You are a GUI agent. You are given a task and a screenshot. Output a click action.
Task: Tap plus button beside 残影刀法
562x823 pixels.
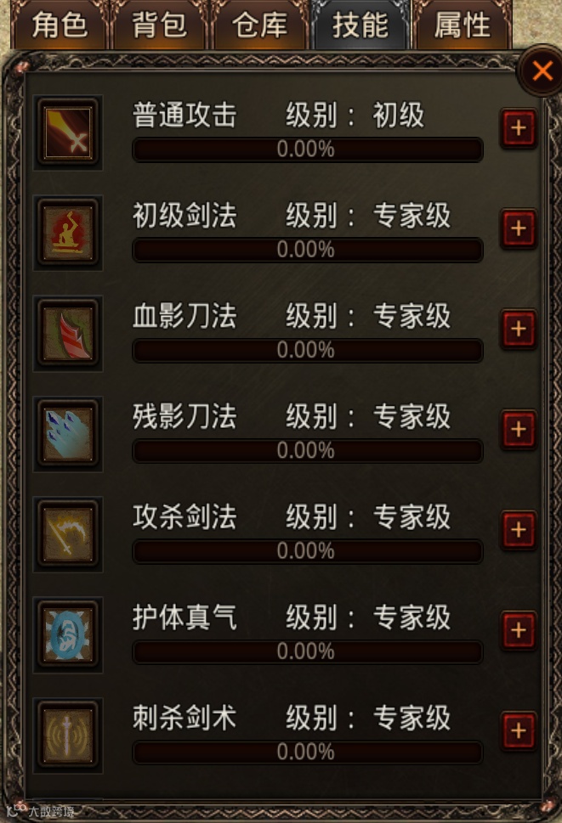[x=519, y=430]
